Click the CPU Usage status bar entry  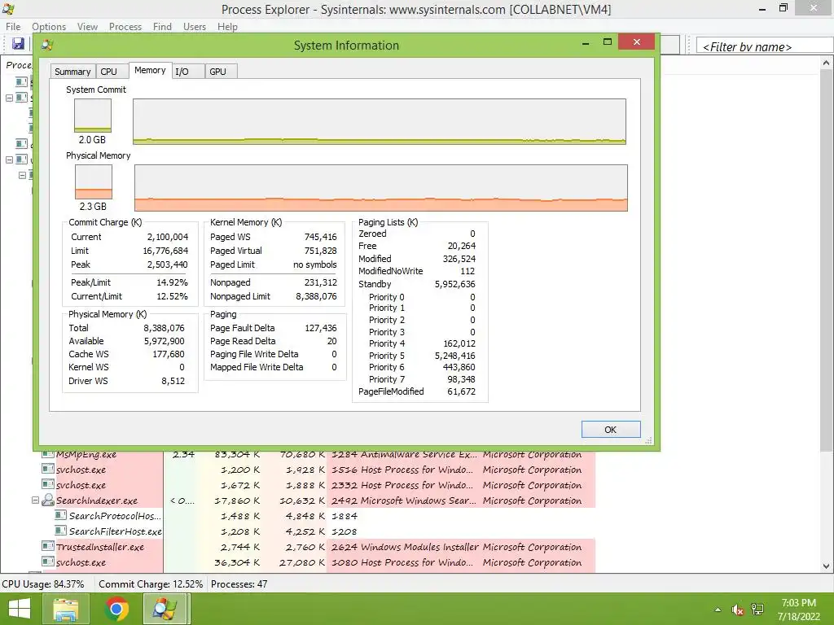click(x=43, y=583)
